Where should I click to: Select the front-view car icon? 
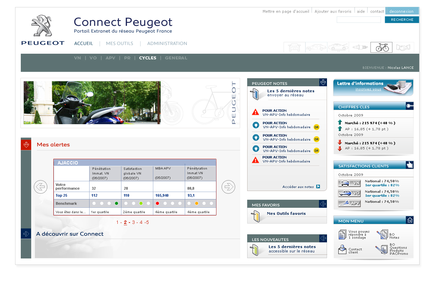[x=294, y=47]
